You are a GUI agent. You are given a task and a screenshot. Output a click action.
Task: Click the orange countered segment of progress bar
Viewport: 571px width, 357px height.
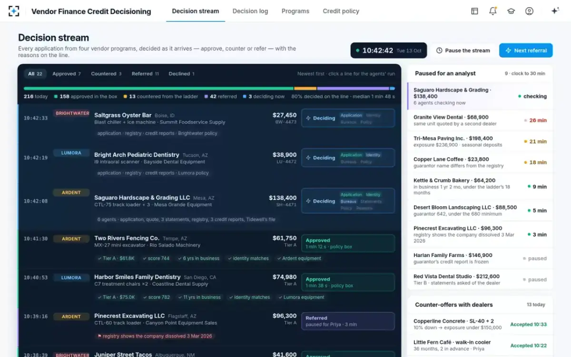(x=305, y=89)
